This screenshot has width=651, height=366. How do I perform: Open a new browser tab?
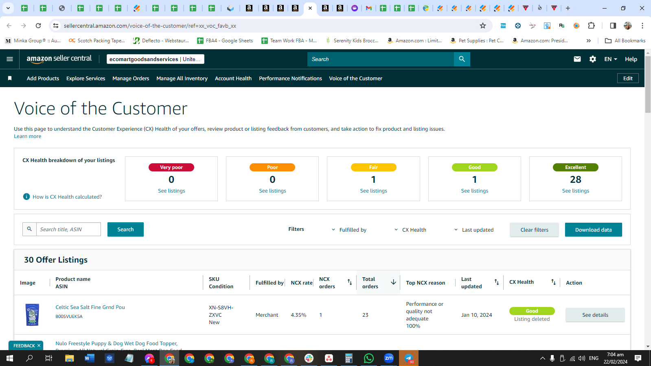(x=568, y=8)
